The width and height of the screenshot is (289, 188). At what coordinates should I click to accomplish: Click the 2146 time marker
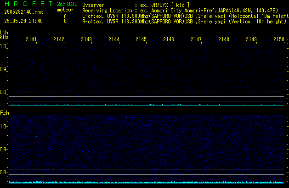coord(169,39)
